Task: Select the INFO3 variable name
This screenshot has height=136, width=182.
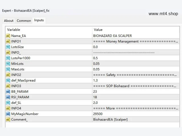Action: coord(16,86)
